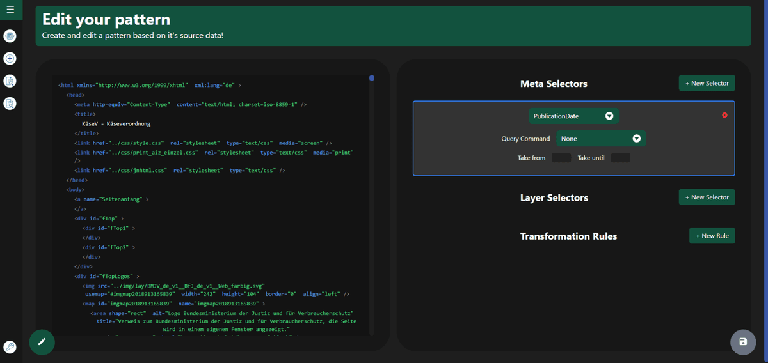Image resolution: width=768 pixels, height=363 pixels.
Task: Click the Take from input field
Action: (x=561, y=158)
